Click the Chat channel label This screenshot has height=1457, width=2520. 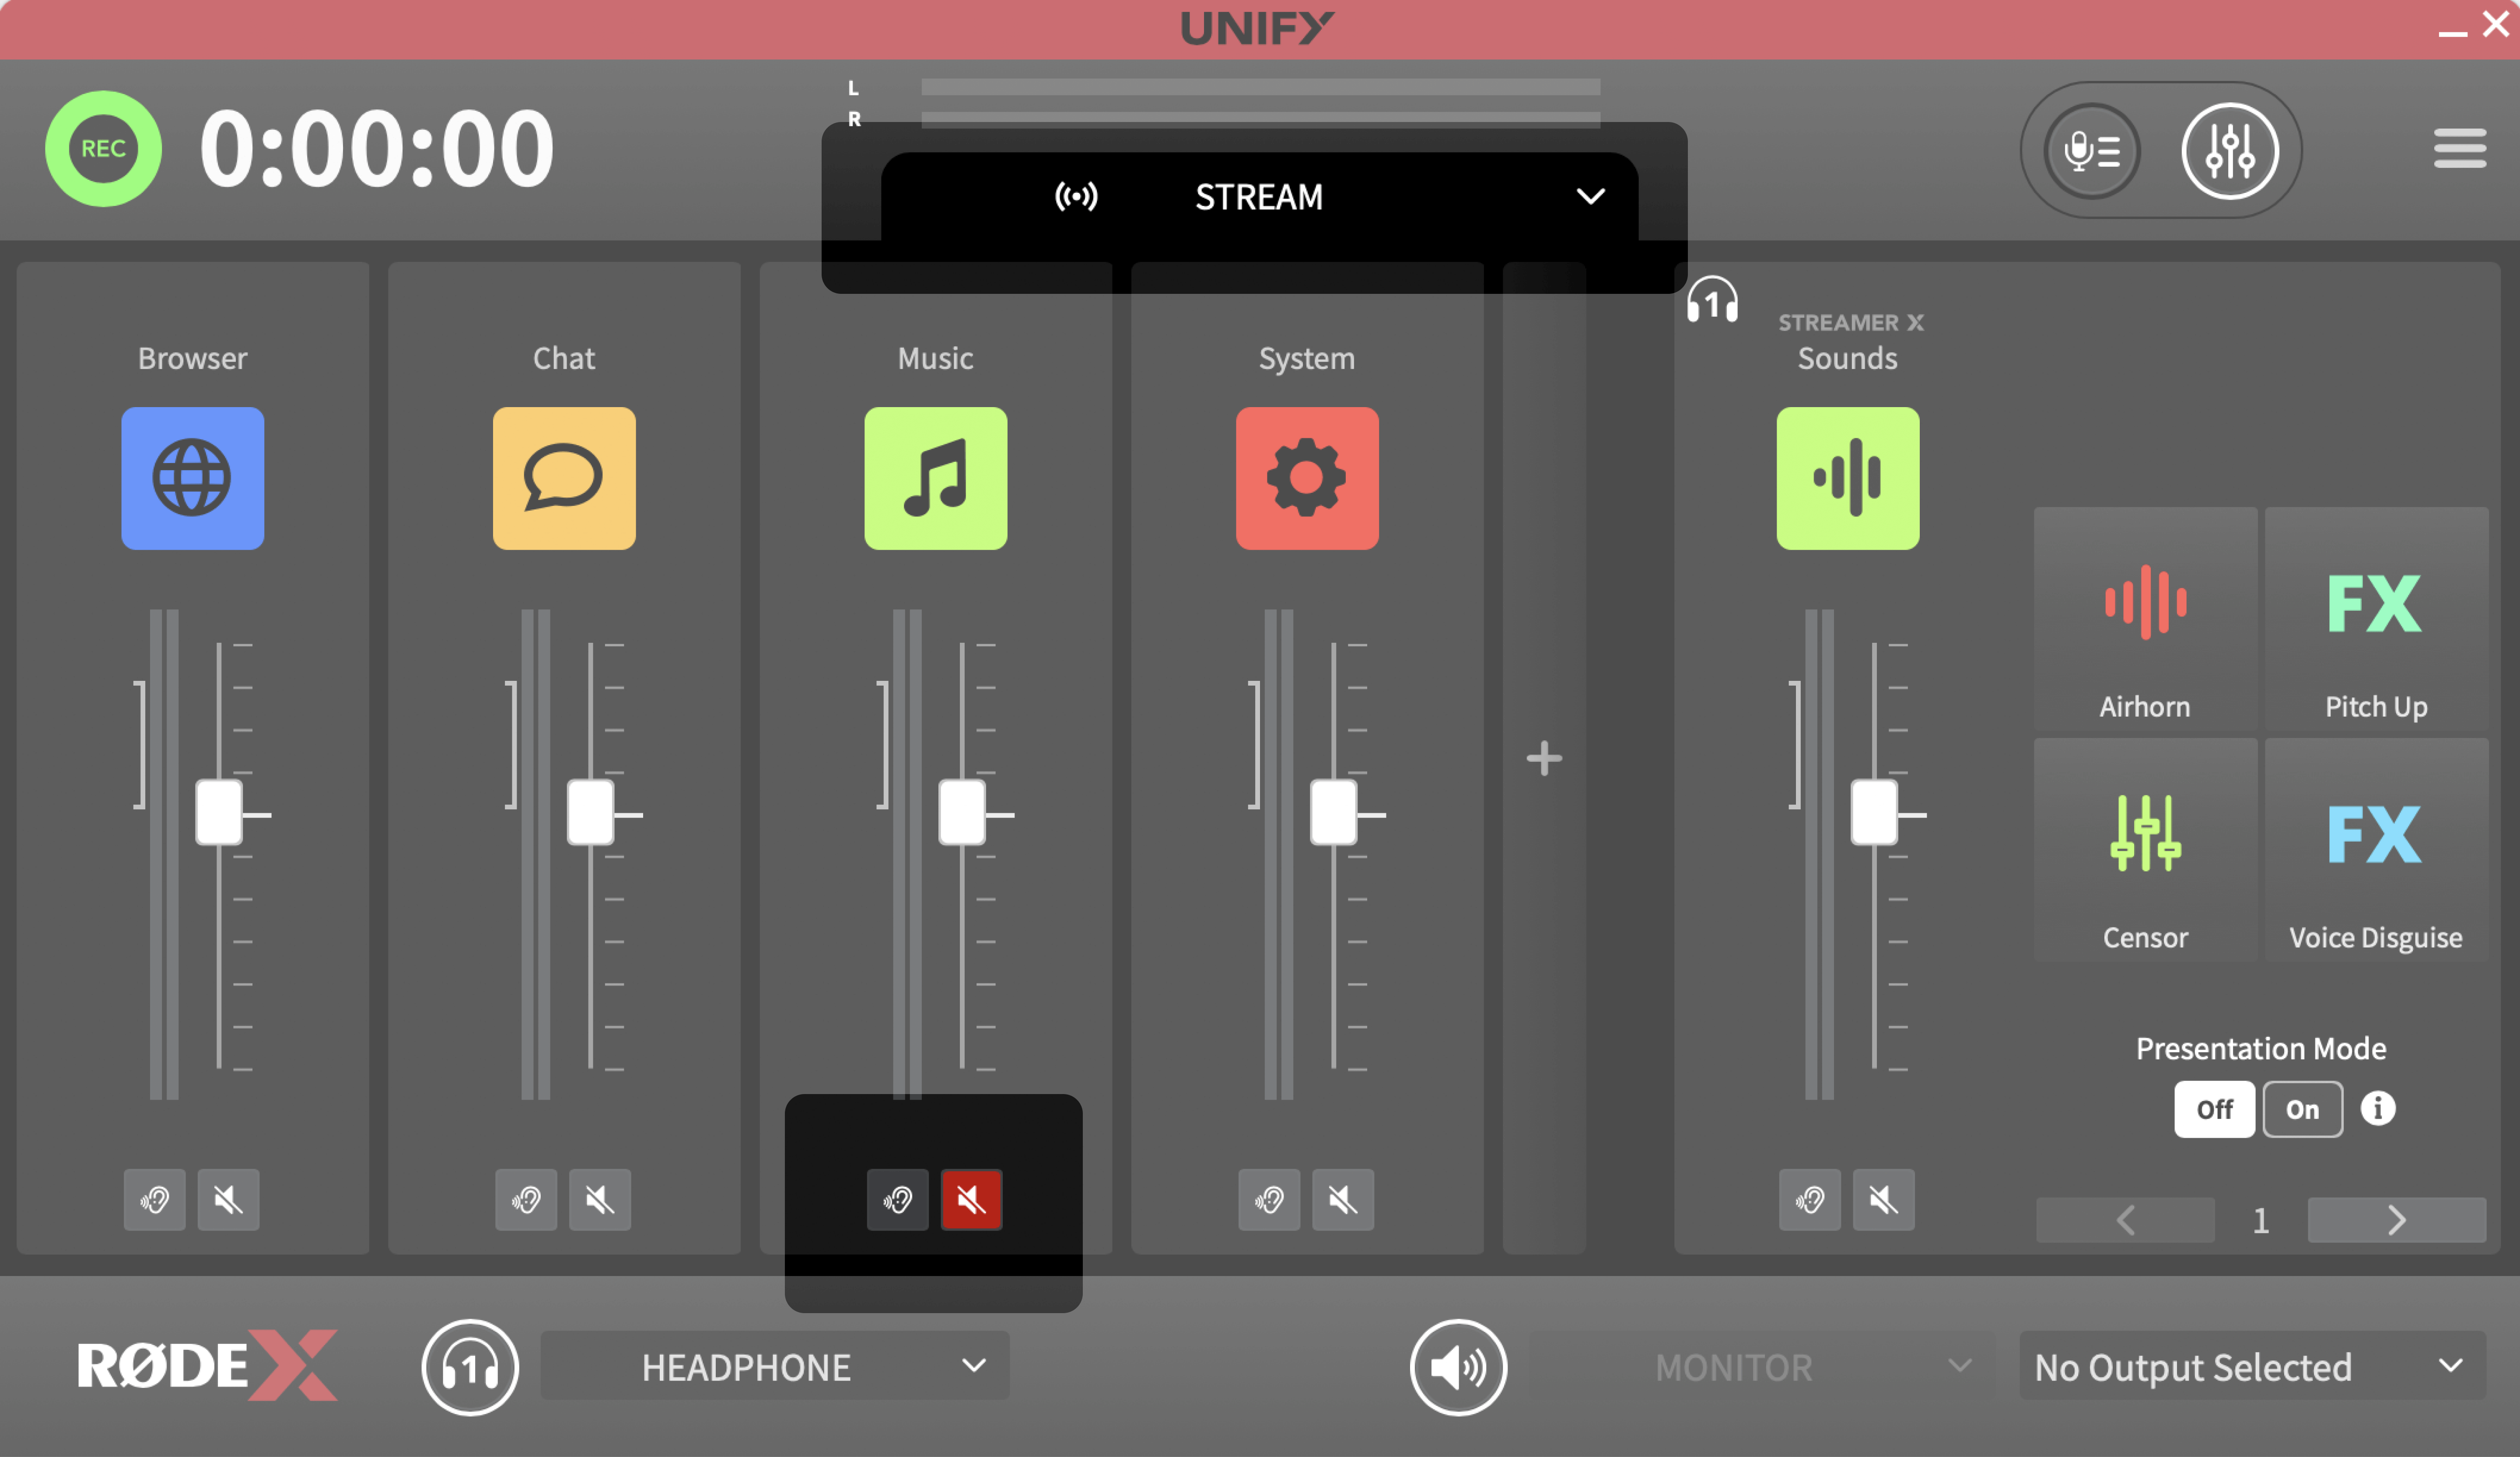pos(564,359)
